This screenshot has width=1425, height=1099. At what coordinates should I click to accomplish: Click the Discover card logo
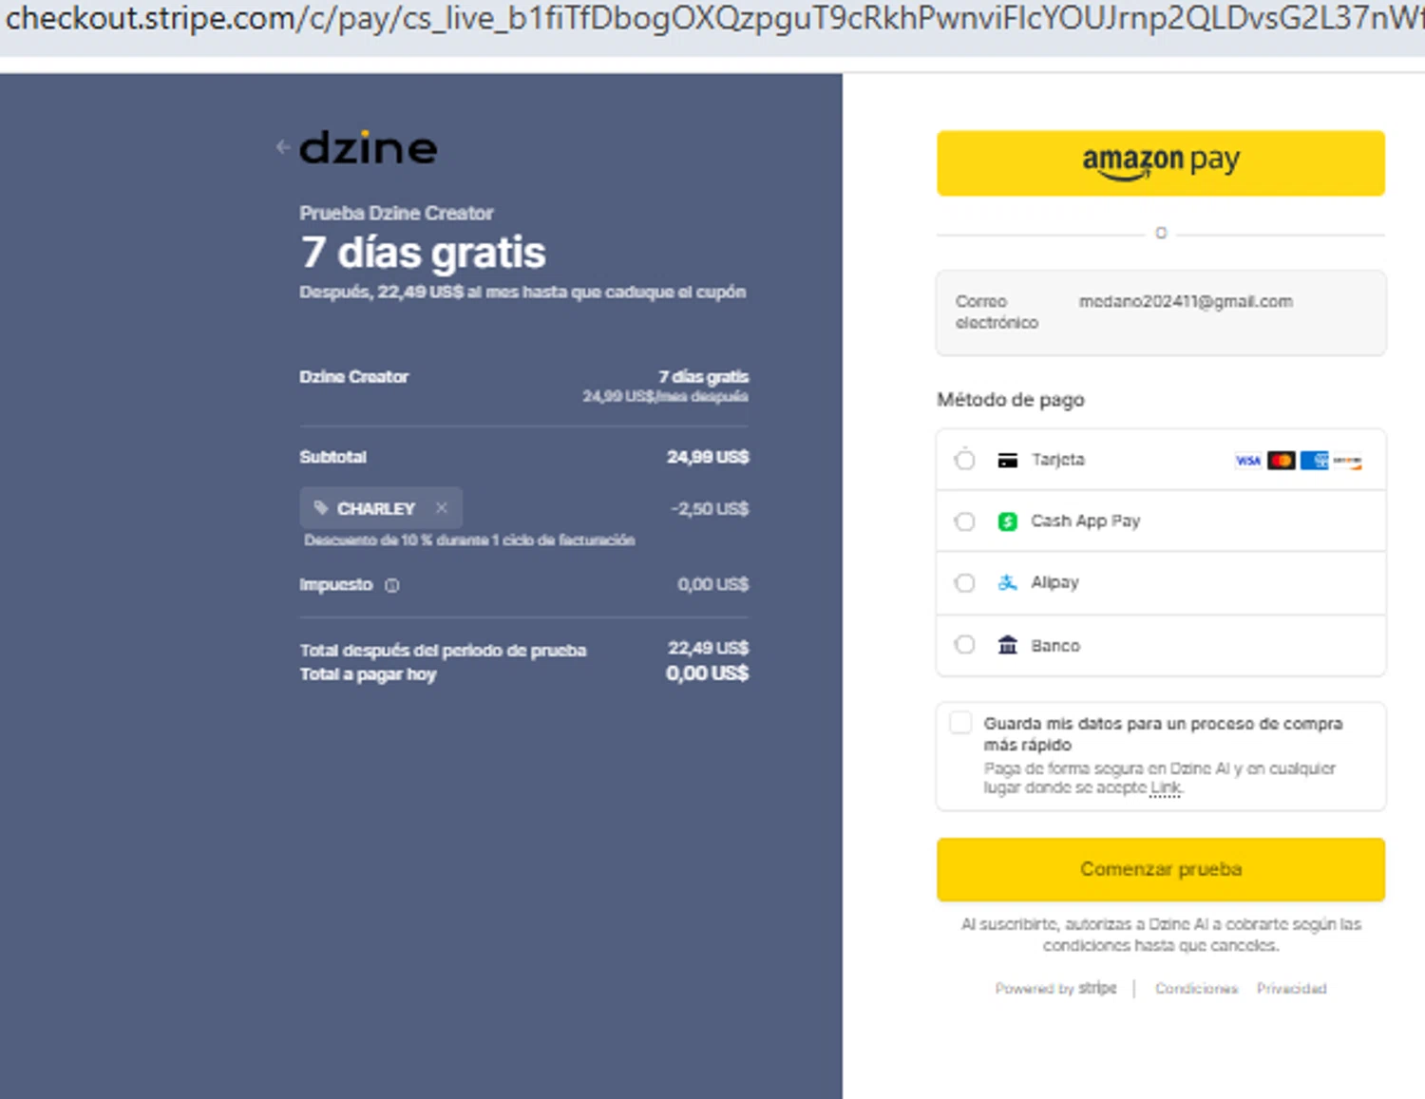click(1347, 461)
